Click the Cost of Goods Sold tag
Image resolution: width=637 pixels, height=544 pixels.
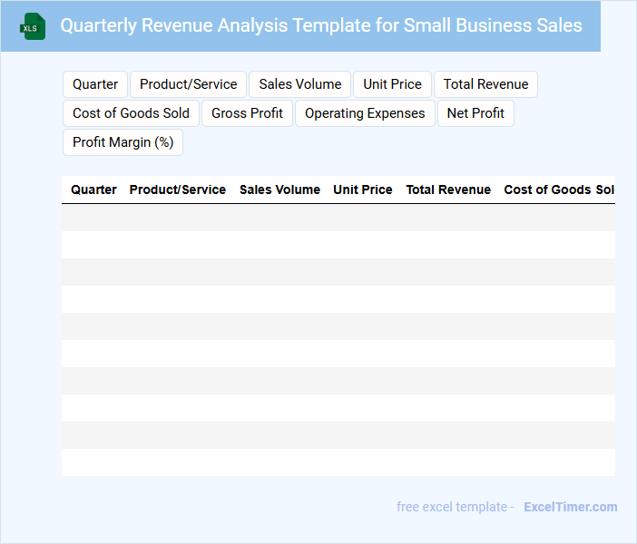tap(131, 113)
